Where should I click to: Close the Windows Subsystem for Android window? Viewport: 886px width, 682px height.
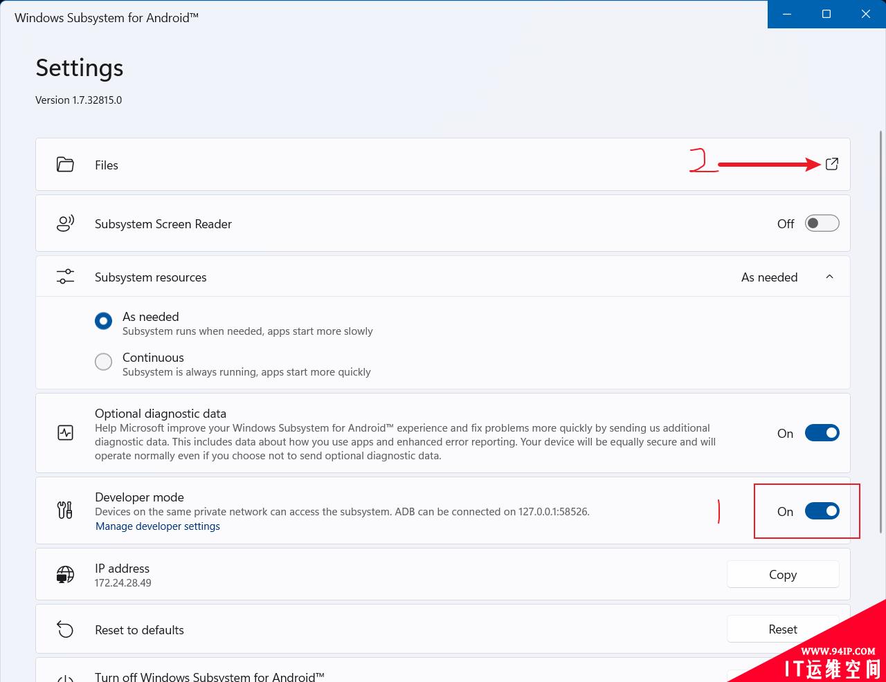(x=865, y=14)
